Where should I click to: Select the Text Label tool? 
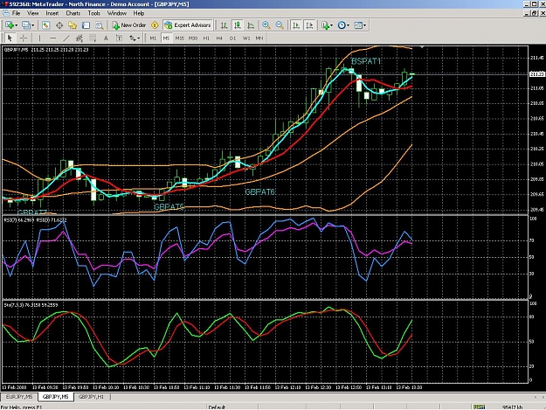point(119,38)
